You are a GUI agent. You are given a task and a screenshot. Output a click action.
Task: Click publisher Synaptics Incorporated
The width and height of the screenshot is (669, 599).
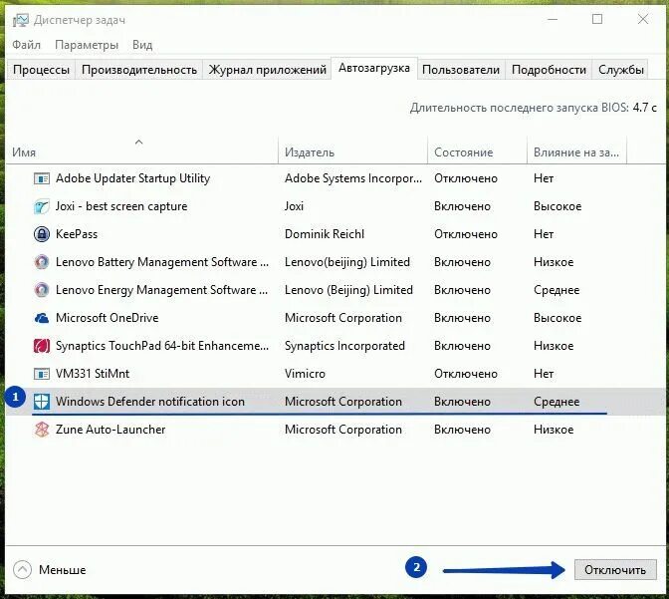coord(344,346)
